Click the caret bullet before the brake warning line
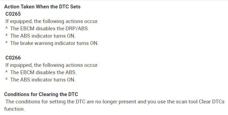 tap(6, 43)
